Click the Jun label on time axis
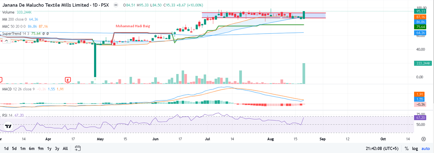The image size is (434, 153). click(x=156, y=139)
